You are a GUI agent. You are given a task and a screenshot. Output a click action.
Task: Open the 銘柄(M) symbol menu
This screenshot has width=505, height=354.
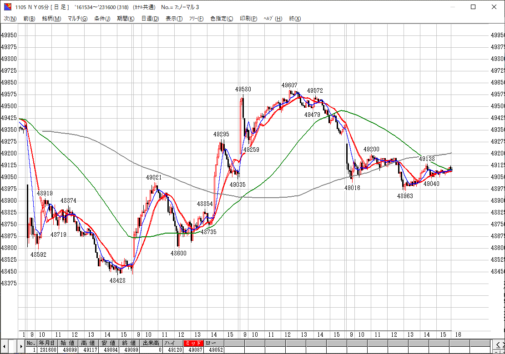point(51,19)
